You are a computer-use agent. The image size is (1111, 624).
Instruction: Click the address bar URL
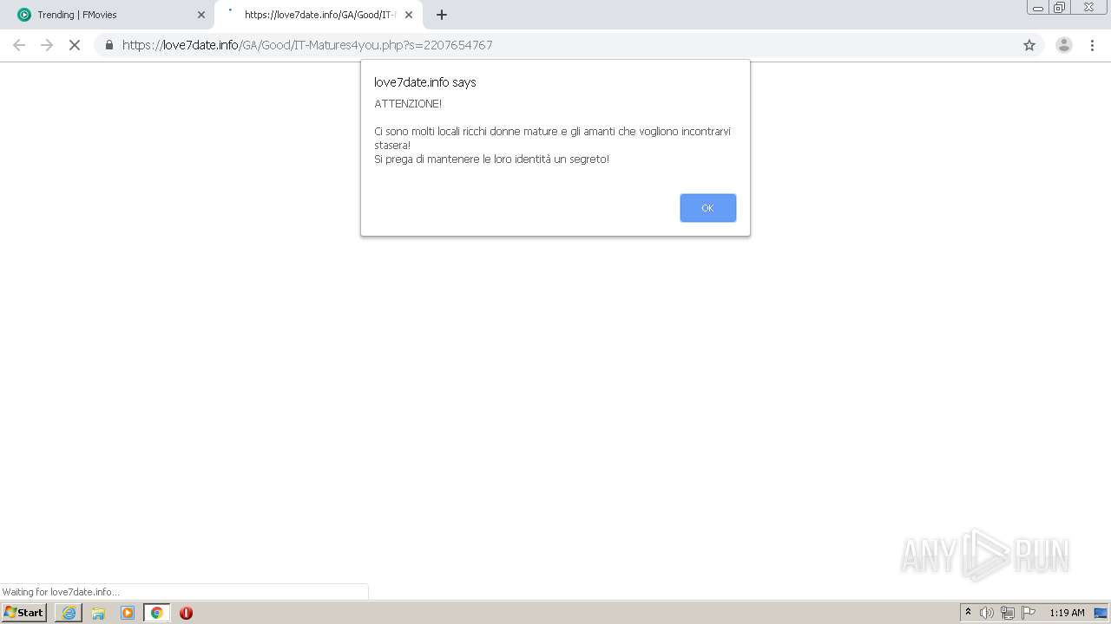point(307,45)
